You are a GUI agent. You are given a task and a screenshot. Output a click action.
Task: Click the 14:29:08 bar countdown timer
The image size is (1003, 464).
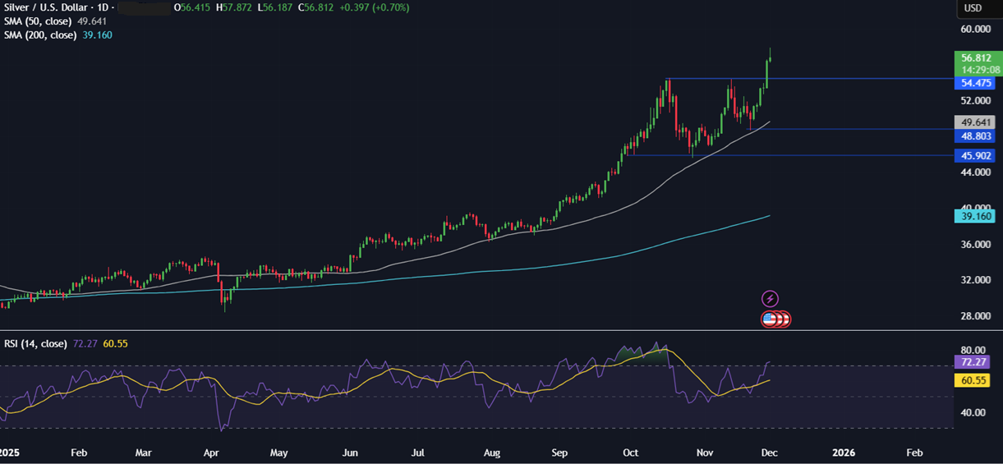(x=978, y=70)
